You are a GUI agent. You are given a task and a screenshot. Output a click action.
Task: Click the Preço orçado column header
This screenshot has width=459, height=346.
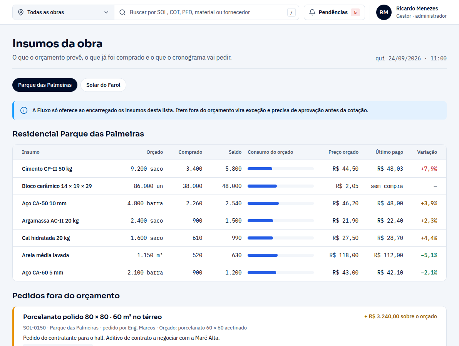(x=343, y=152)
